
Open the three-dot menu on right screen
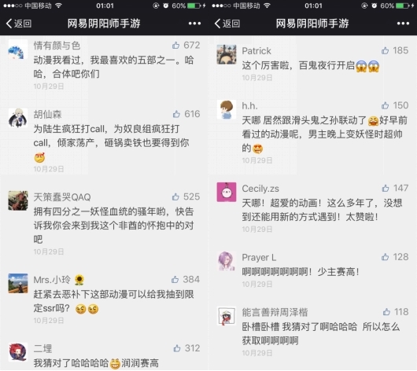coord(403,24)
